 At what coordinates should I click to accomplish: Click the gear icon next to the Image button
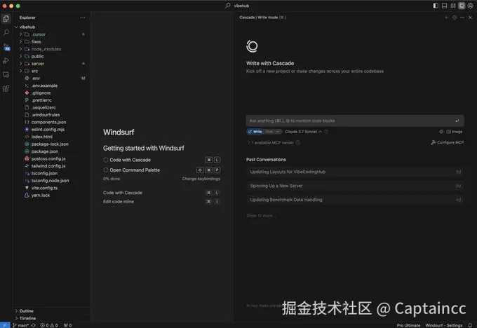[441, 132]
